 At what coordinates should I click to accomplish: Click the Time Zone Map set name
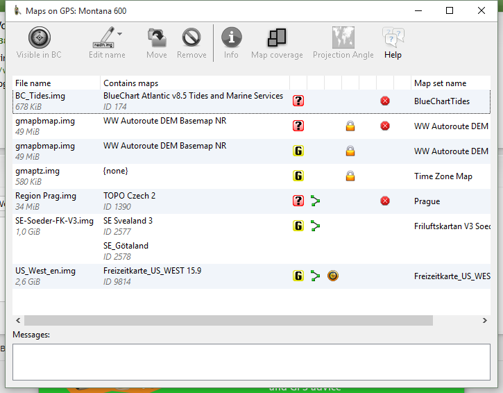point(443,176)
